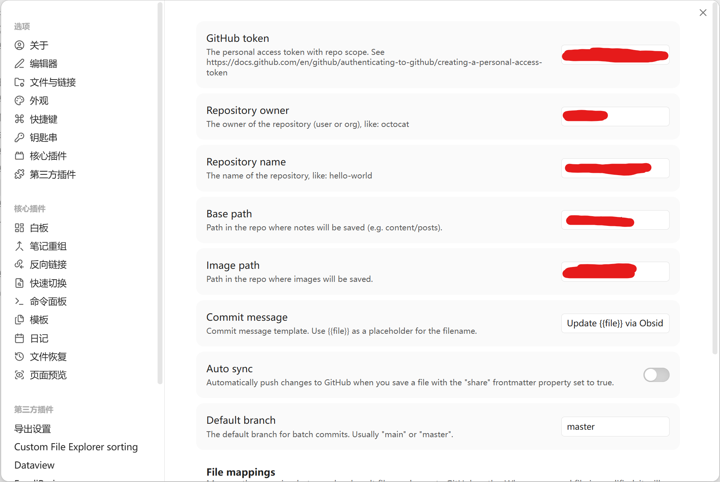720x482 pixels.
Task: Open 白板 canvas plugin settings
Action: pyautogui.click(x=39, y=228)
